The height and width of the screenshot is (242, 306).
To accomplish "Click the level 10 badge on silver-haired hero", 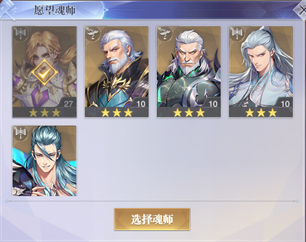I will click(x=285, y=104).
